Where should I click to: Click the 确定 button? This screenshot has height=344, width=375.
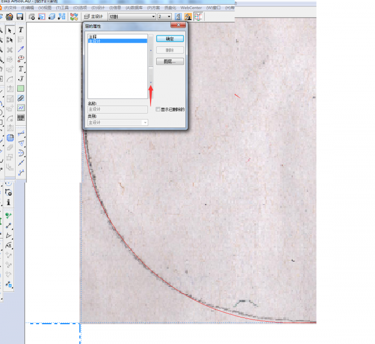[x=170, y=39]
